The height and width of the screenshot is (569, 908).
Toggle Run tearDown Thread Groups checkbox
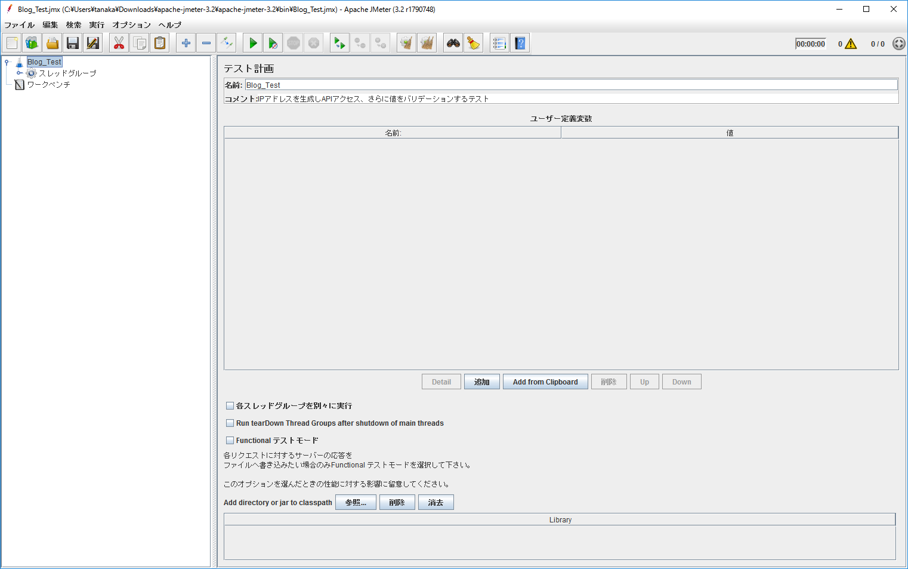pyautogui.click(x=230, y=423)
